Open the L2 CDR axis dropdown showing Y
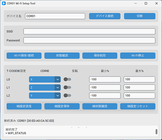 [x=45, y=96]
